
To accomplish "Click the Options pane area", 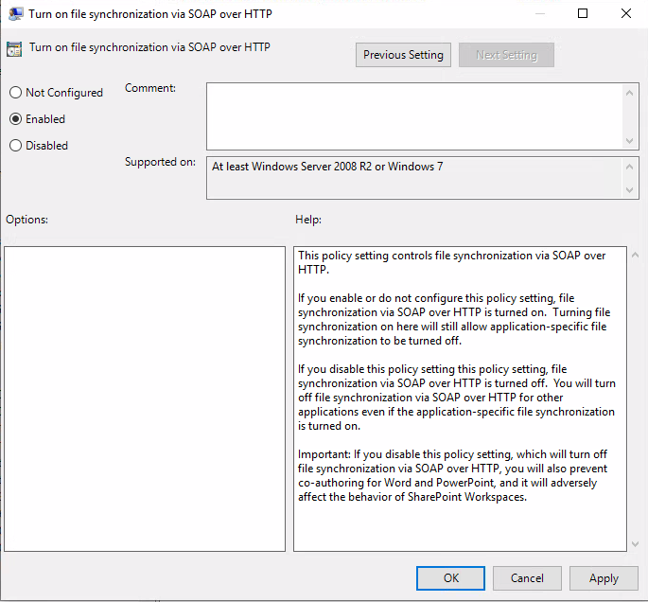I will click(x=145, y=399).
